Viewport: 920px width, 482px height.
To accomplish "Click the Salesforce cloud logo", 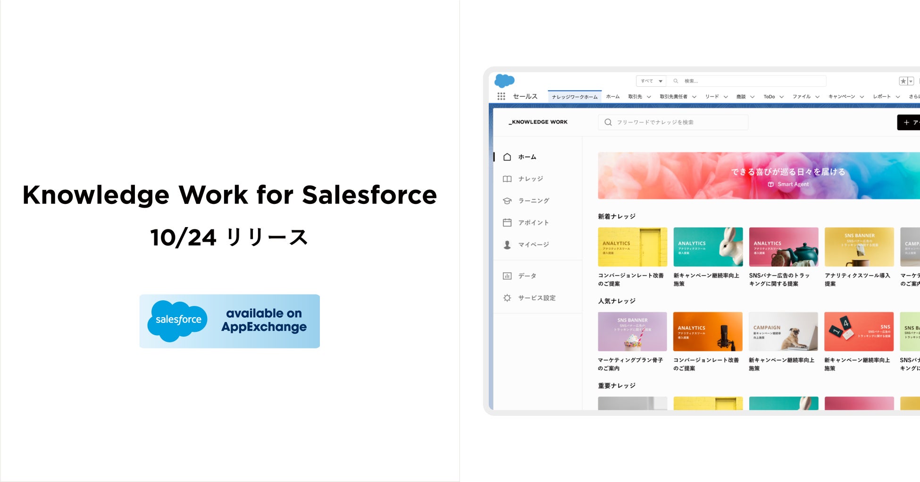I will (x=504, y=81).
